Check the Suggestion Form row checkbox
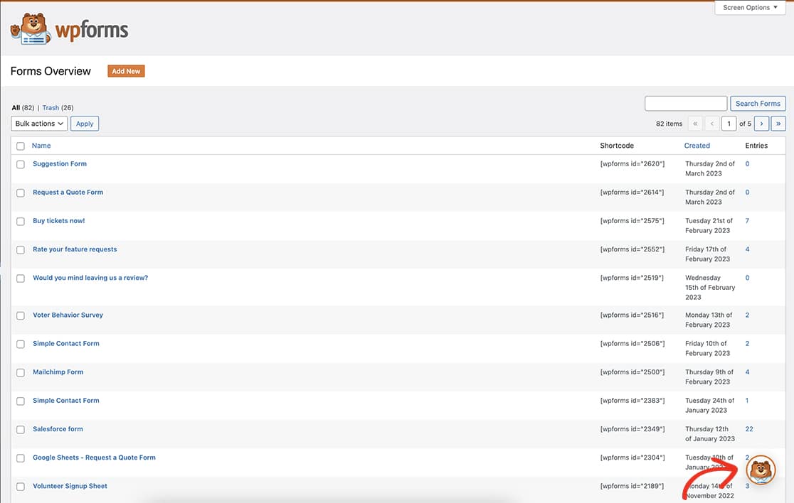794x503 pixels. click(x=20, y=164)
